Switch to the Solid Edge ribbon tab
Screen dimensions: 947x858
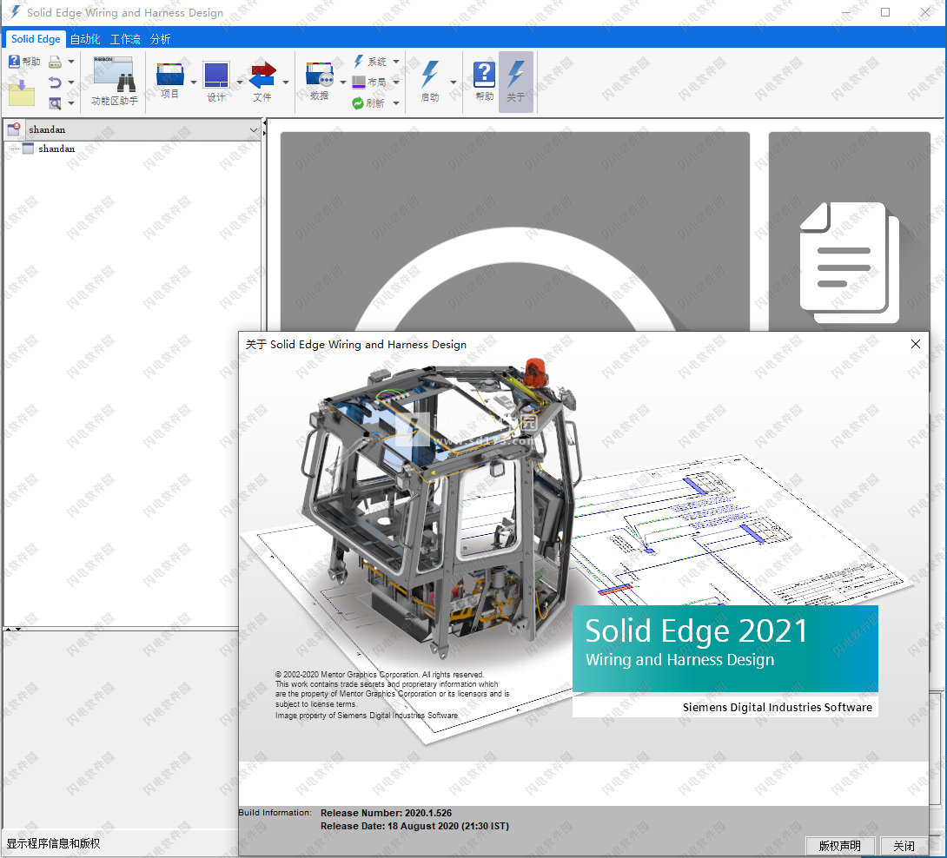coord(36,38)
